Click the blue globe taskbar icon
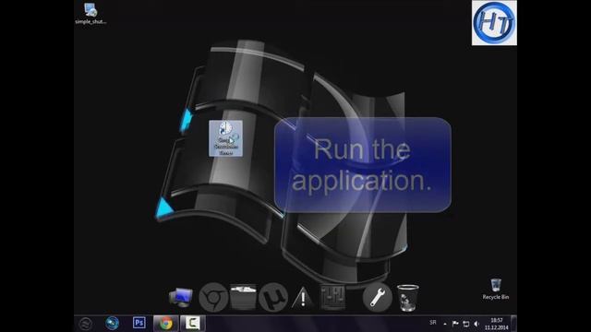 tap(112, 323)
